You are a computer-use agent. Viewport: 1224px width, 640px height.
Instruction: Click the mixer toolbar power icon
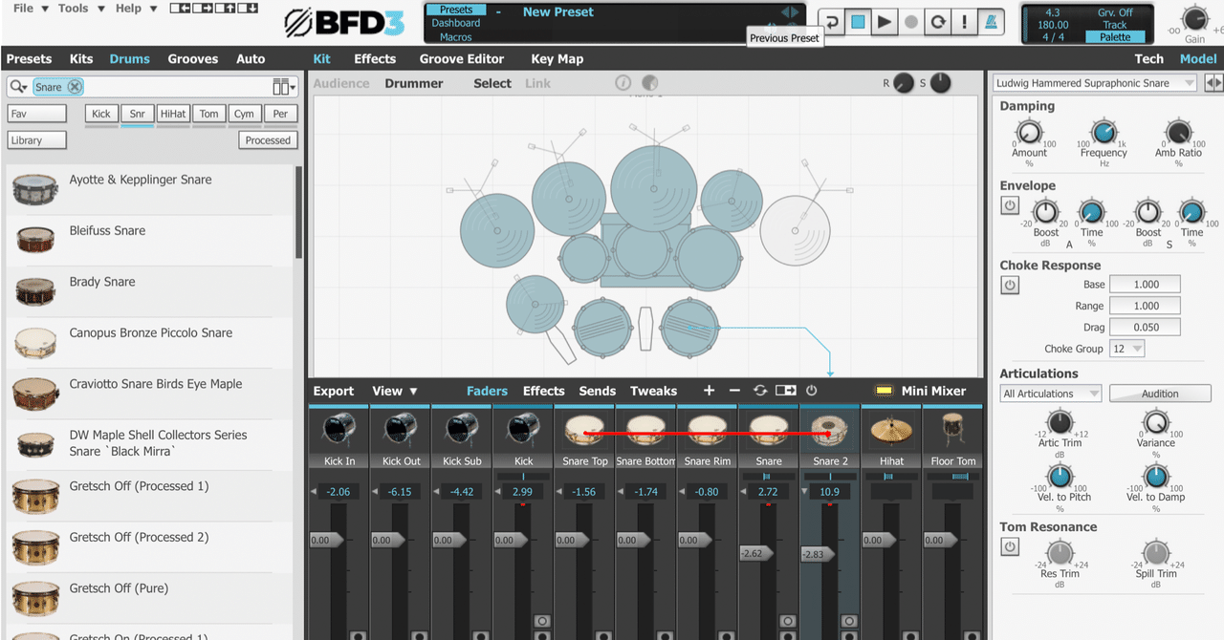pos(812,391)
